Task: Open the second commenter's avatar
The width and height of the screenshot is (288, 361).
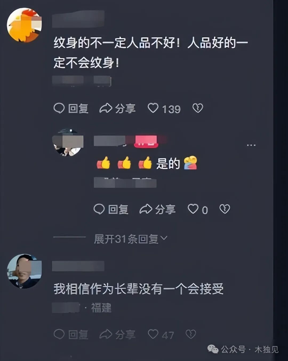Action: (68, 142)
